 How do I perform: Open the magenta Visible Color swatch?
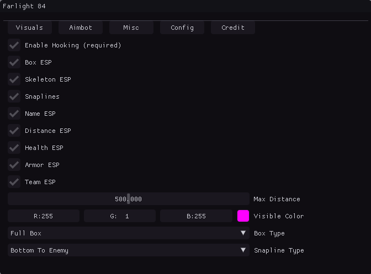click(x=243, y=216)
